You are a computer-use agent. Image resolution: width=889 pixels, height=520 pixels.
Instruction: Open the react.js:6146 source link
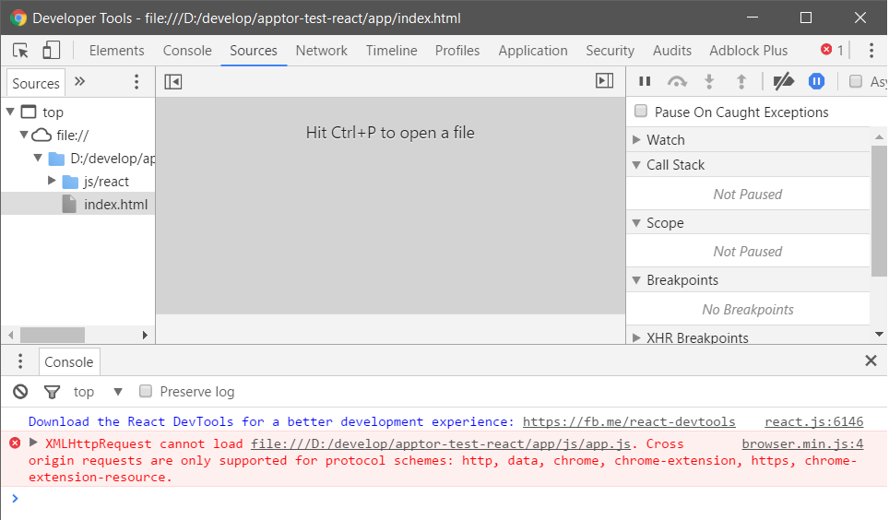pos(813,422)
